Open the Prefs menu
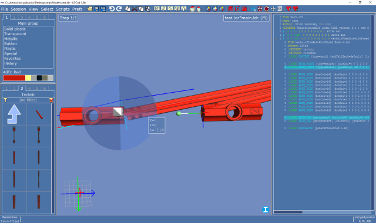Screen dimensions: 376x223 77,9
